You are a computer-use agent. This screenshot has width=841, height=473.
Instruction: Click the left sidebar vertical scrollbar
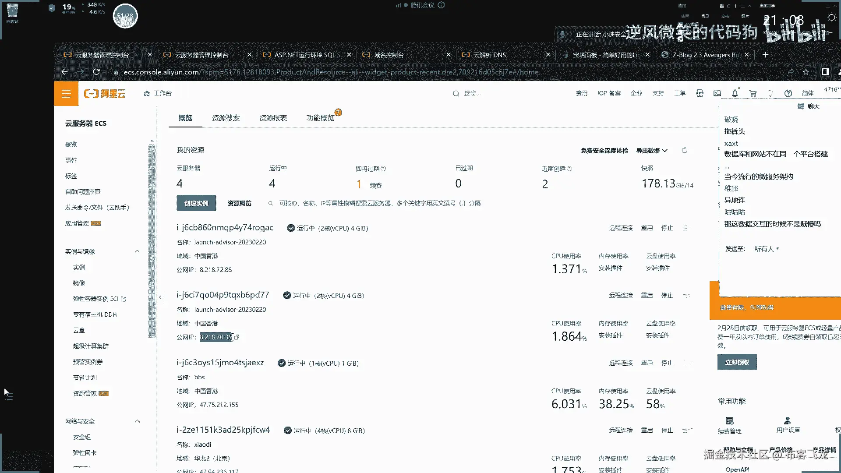(152, 241)
